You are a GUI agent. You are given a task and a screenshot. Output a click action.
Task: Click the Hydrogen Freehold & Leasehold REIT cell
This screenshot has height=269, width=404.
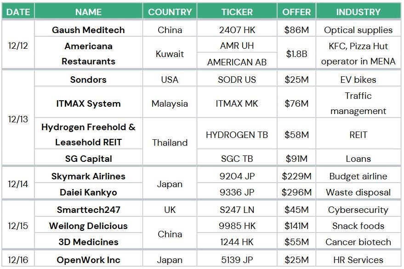tap(88, 134)
